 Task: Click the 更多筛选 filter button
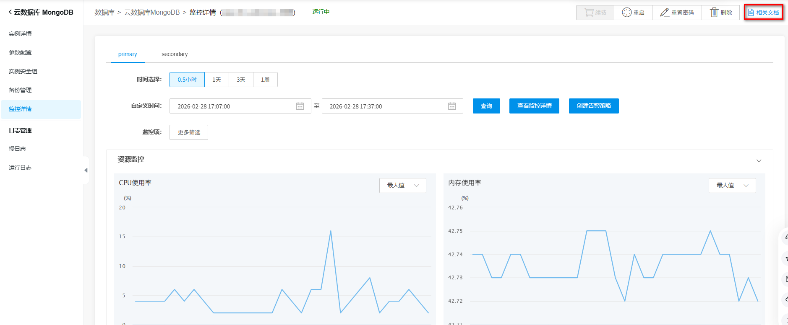click(x=189, y=132)
